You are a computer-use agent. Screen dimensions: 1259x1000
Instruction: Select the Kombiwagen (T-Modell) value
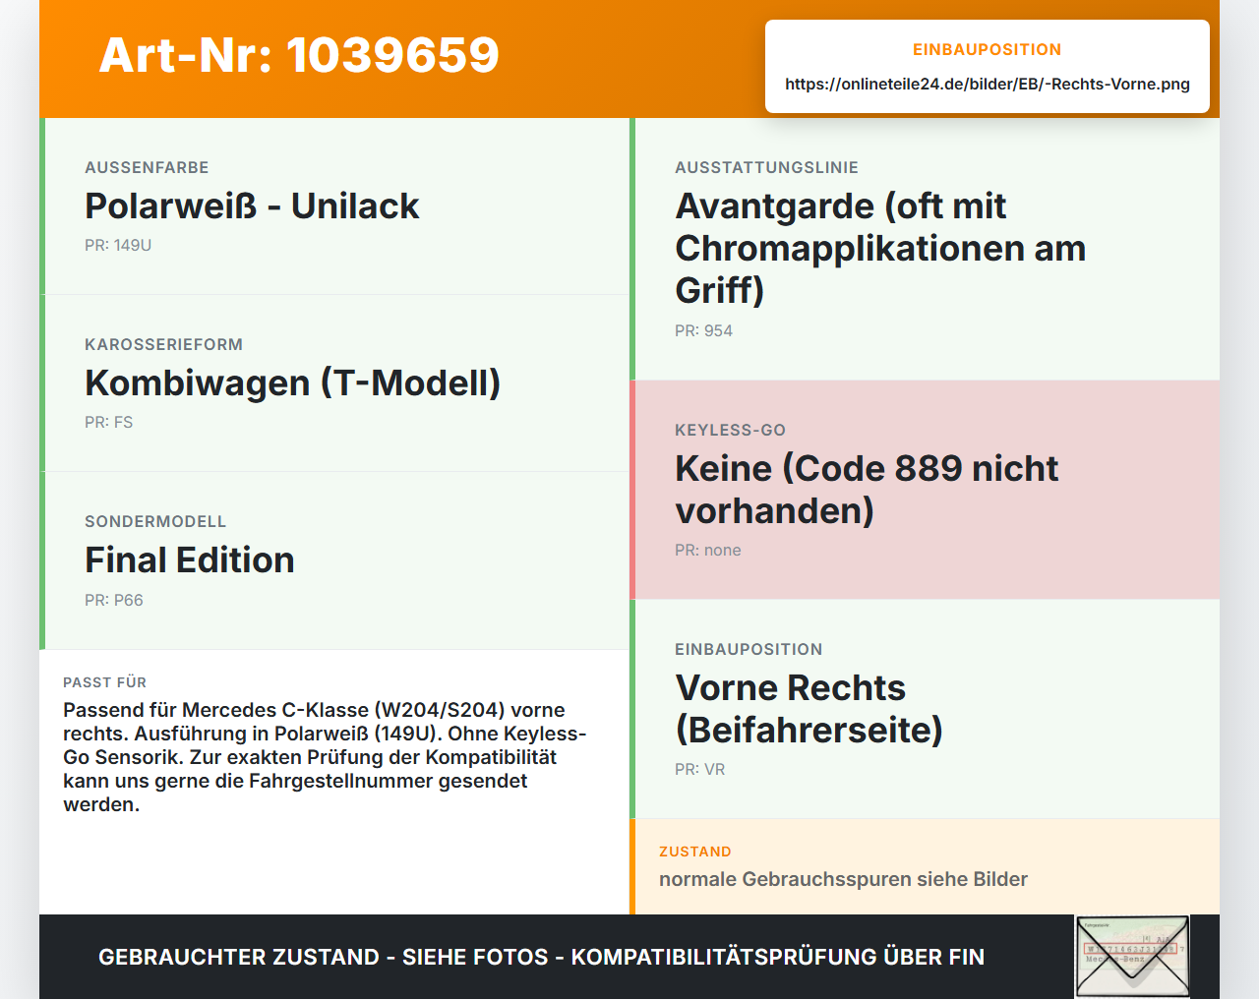point(293,383)
